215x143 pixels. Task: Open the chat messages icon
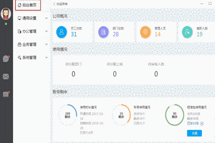click(x=6, y=59)
